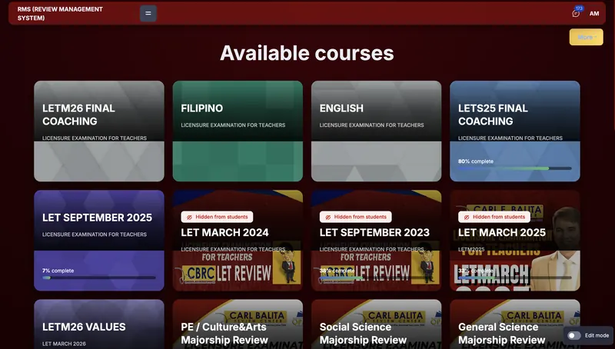Open LET MARCH 2024 course
615x349 pixels.
coord(224,232)
